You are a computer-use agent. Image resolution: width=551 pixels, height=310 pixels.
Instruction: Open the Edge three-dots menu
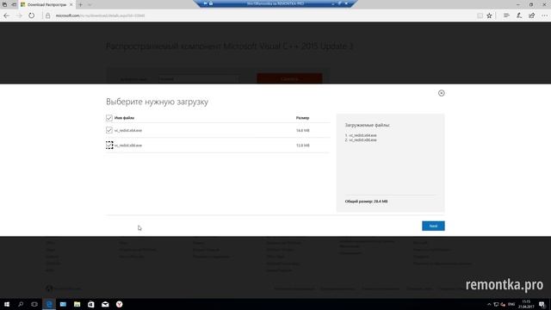point(544,15)
